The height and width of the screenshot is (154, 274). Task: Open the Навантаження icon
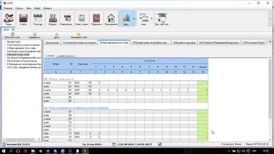click(x=67, y=19)
